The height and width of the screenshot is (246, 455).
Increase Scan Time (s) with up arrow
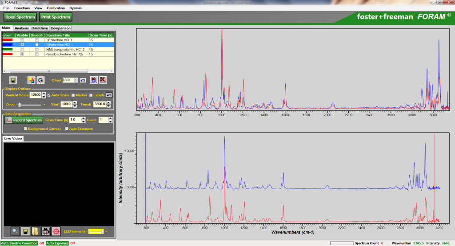[83, 118]
